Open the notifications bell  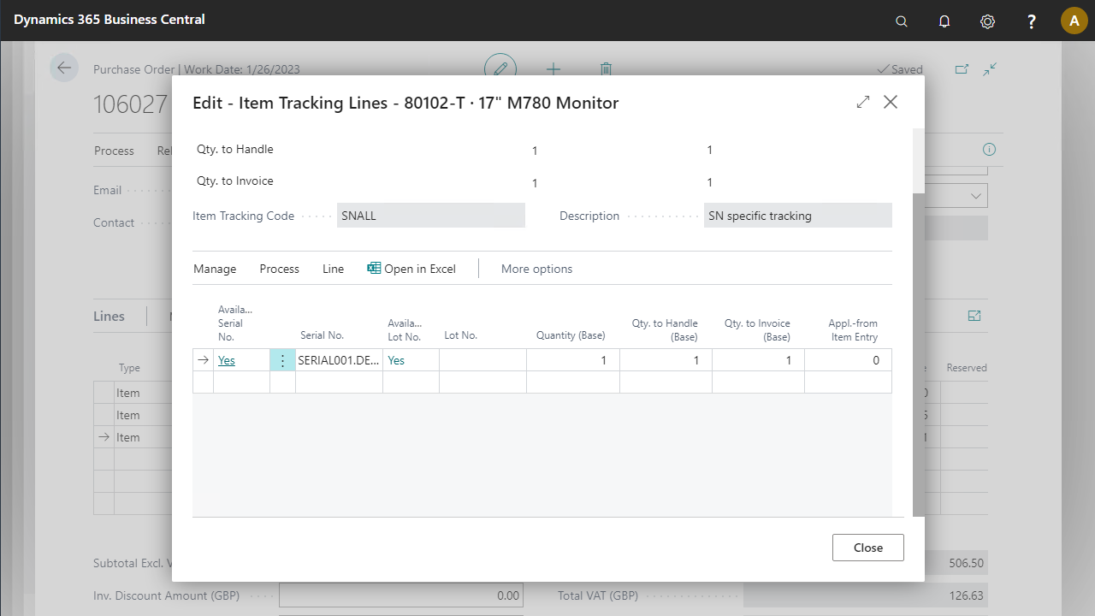944,21
